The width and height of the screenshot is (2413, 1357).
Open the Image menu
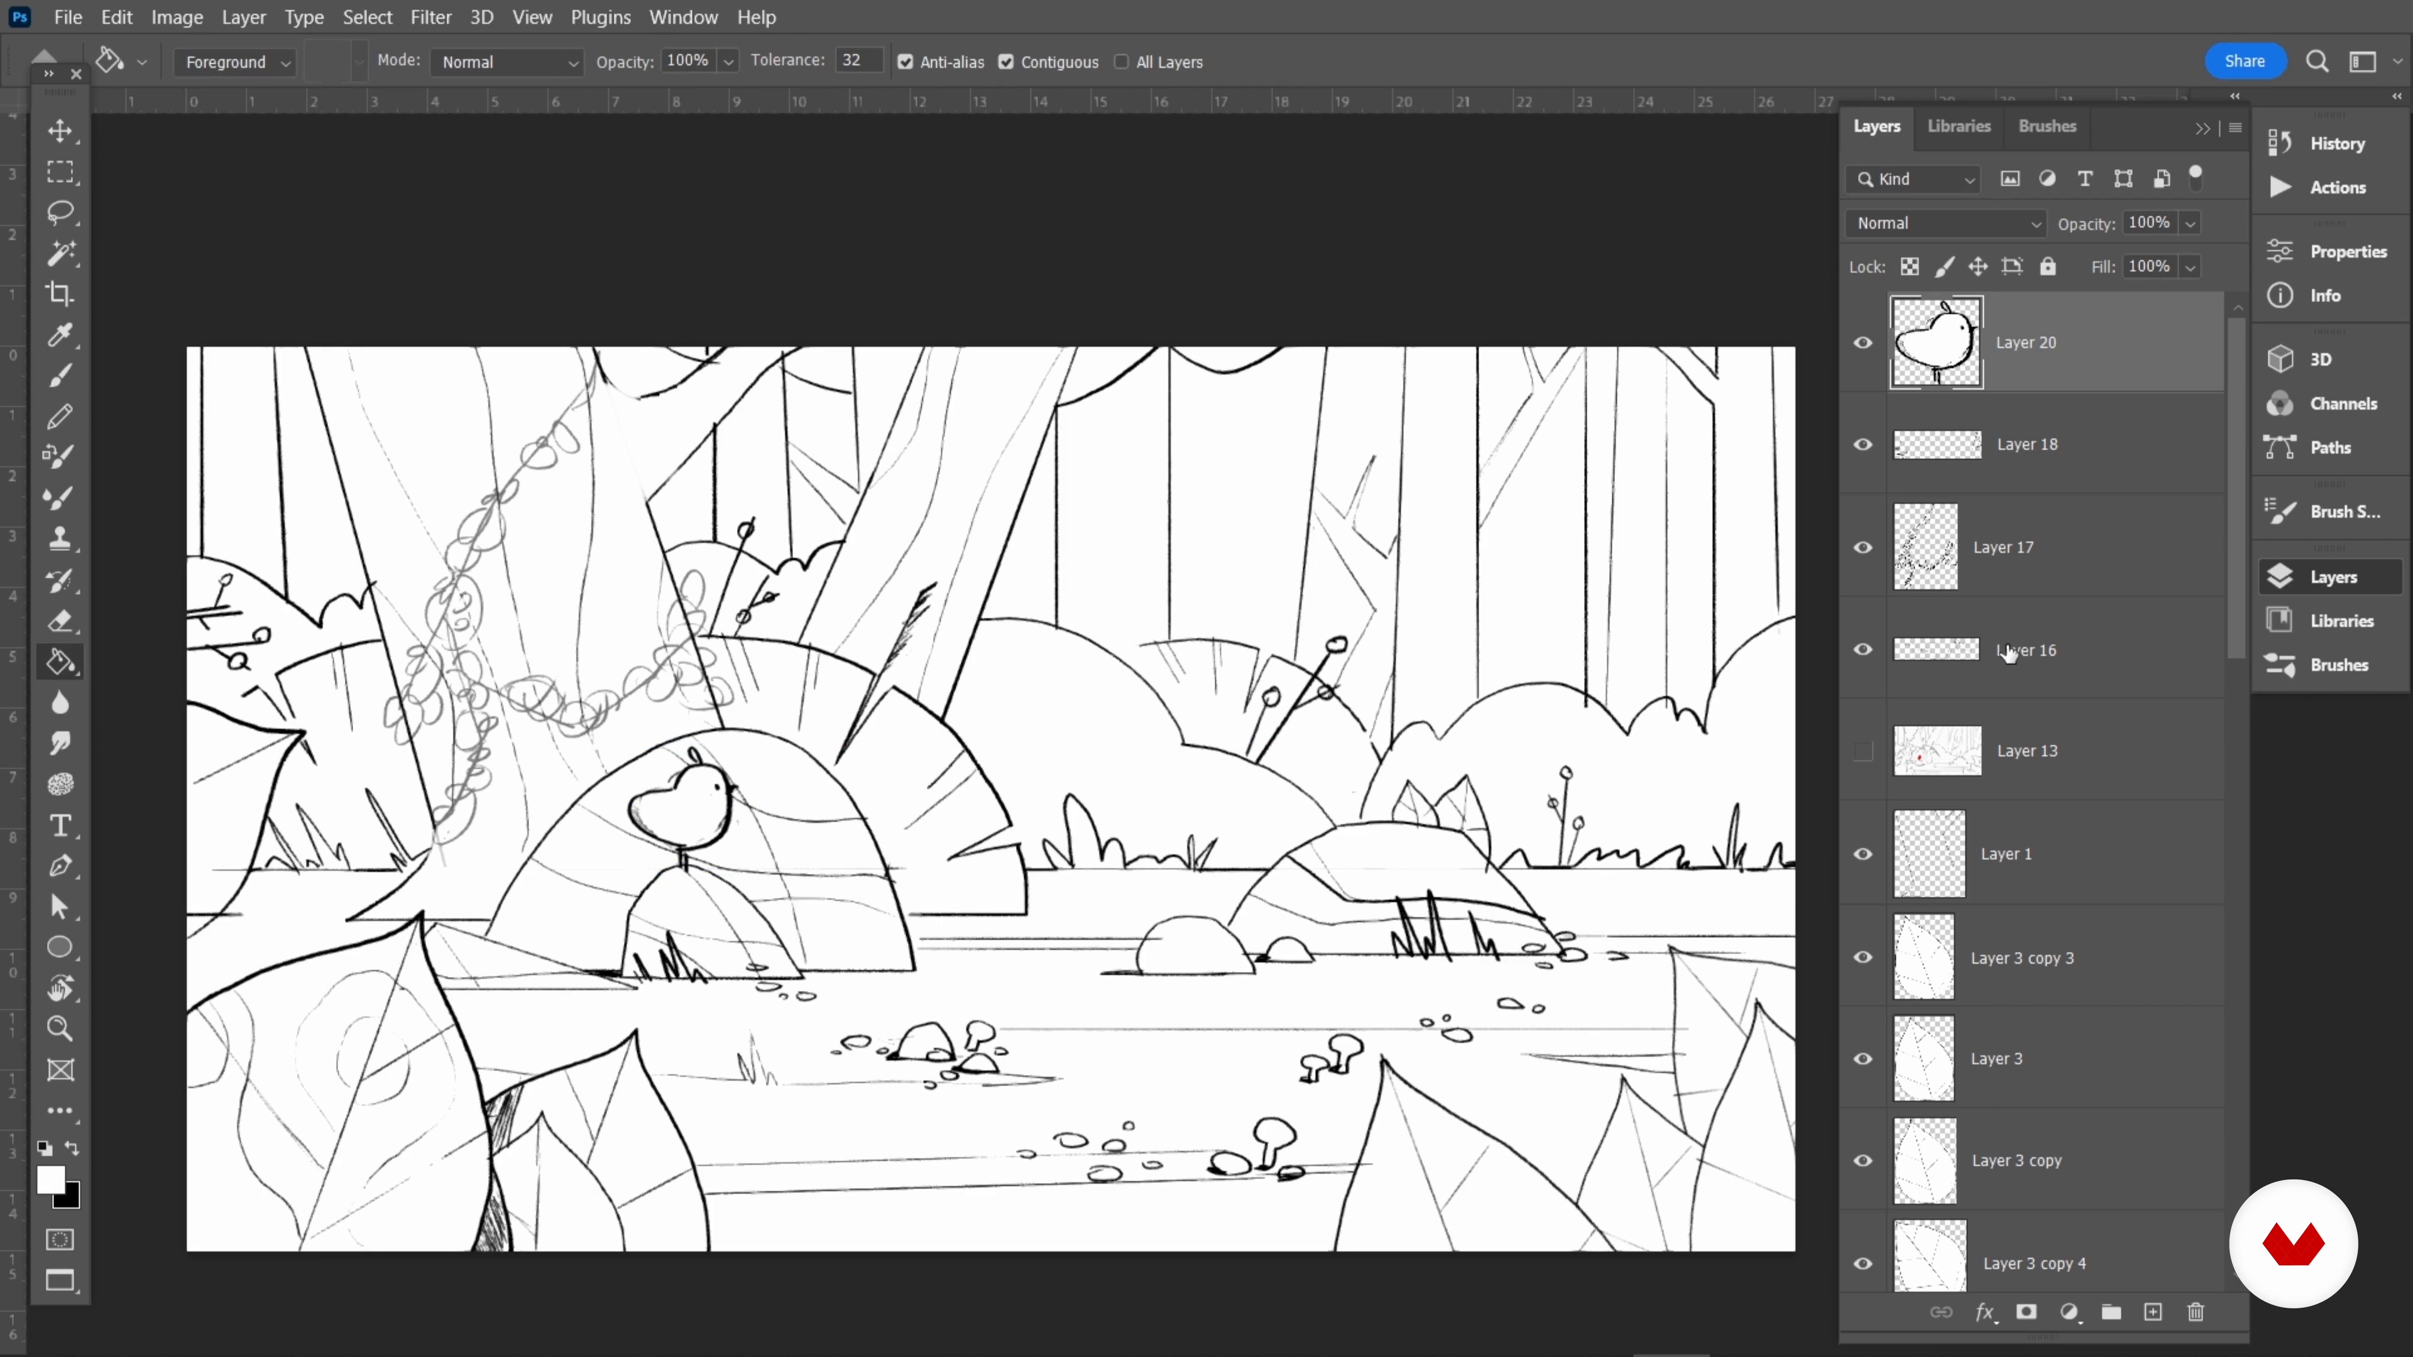(x=177, y=17)
